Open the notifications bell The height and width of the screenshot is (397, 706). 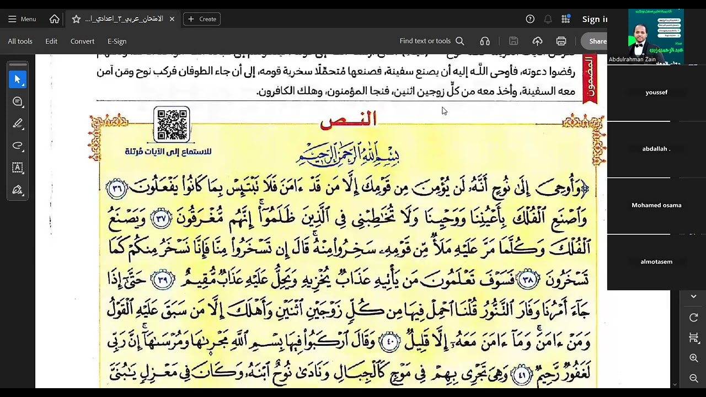click(x=548, y=19)
